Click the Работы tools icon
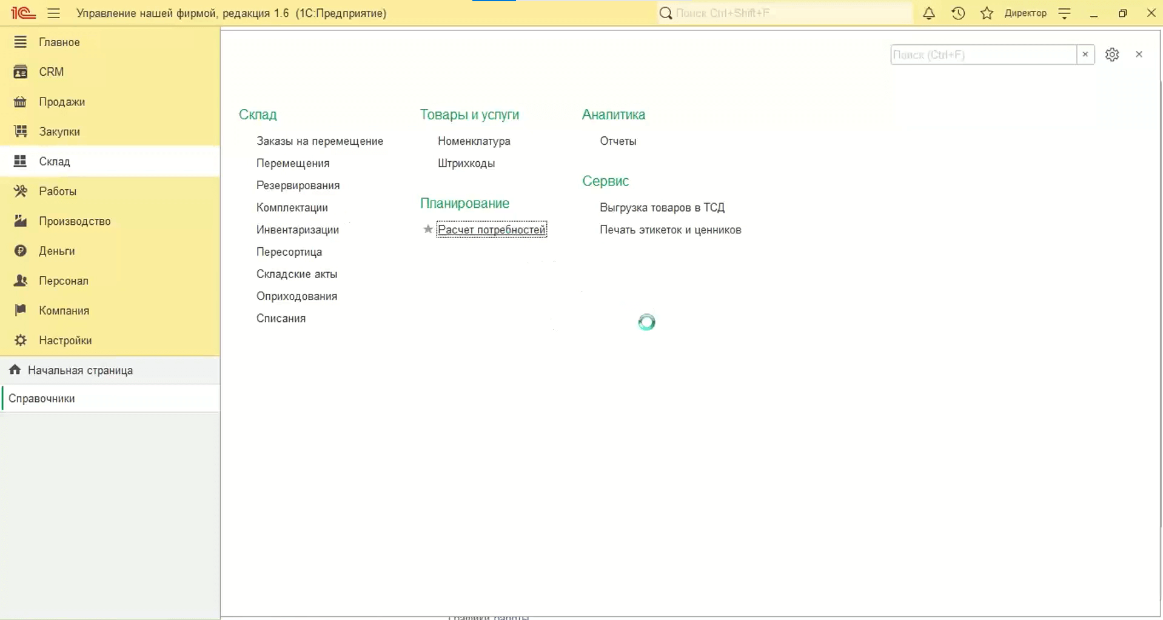 pyautogui.click(x=21, y=191)
